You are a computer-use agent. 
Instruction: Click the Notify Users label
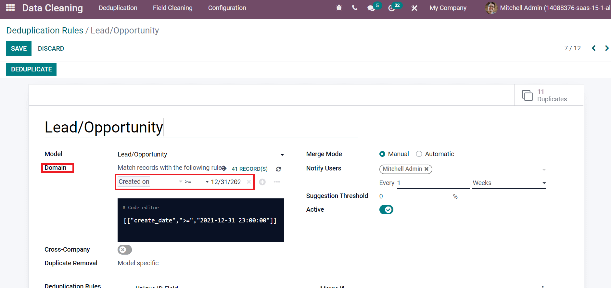[324, 168]
